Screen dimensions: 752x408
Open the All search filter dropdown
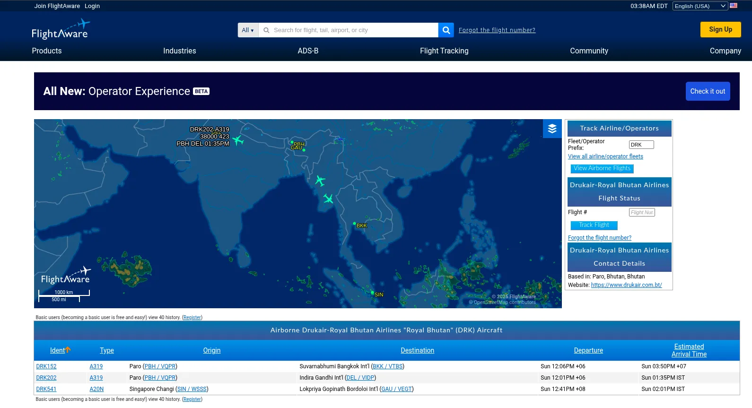(x=248, y=30)
